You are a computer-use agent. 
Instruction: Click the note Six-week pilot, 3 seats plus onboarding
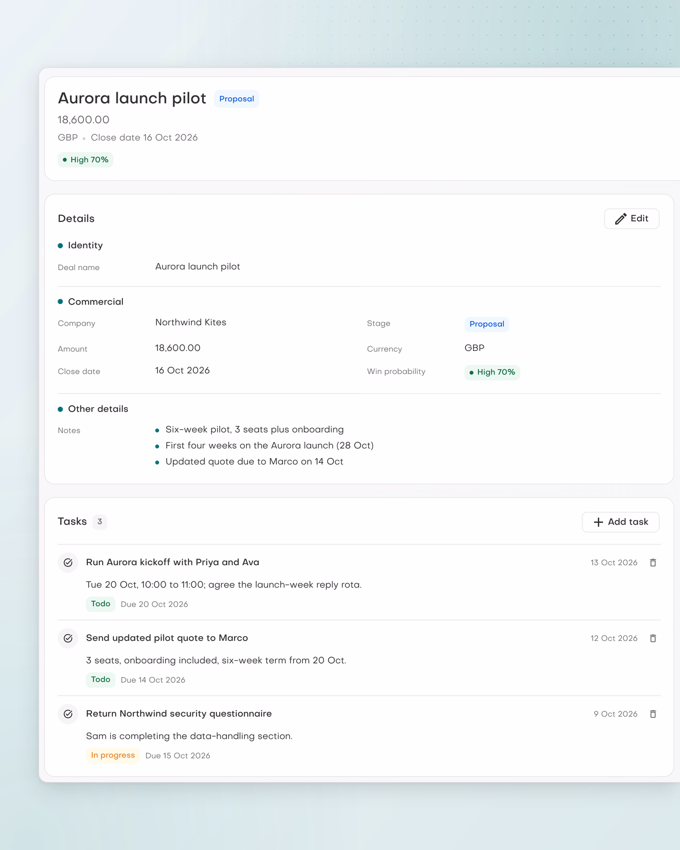click(255, 430)
